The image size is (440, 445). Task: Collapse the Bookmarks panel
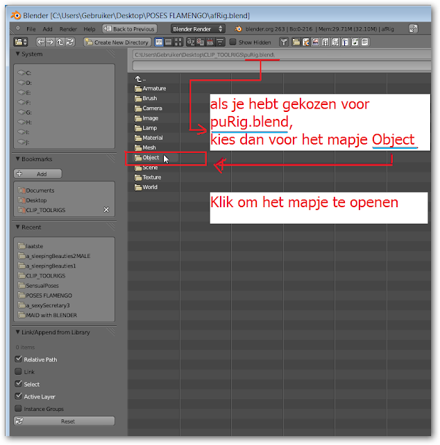pyautogui.click(x=17, y=159)
